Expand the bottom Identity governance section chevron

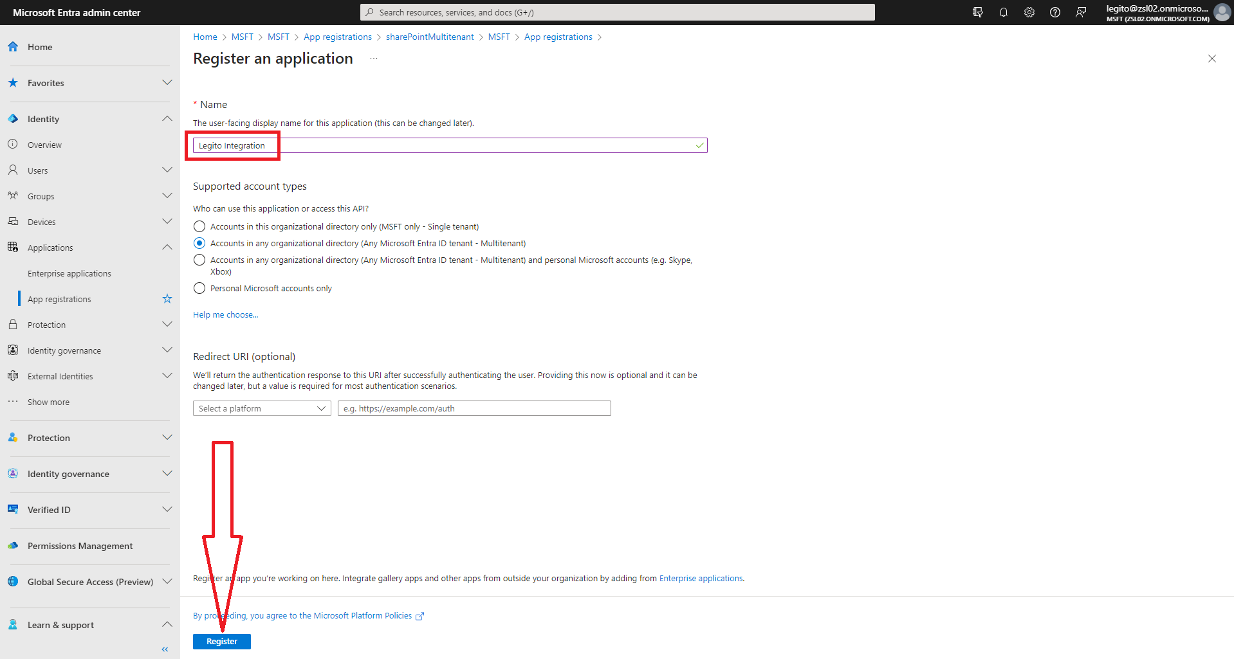tap(167, 473)
